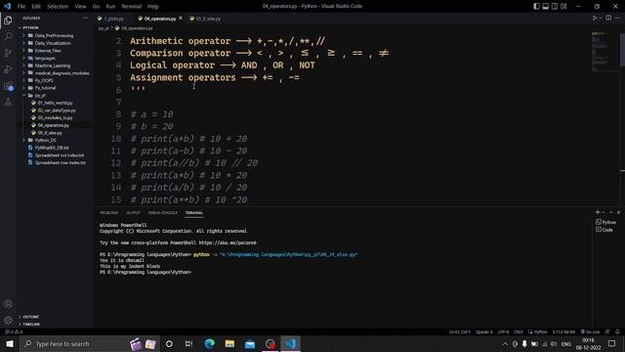Switch to the Debug Console tab
Viewport: 625px width, 352px height.
coord(163,213)
